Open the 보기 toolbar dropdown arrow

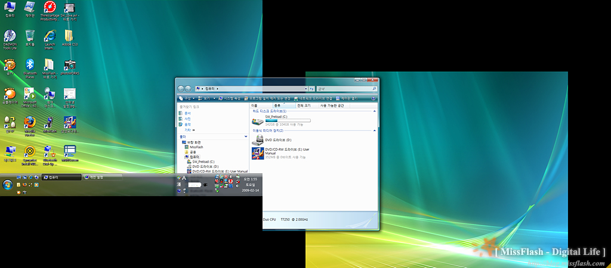(213, 98)
